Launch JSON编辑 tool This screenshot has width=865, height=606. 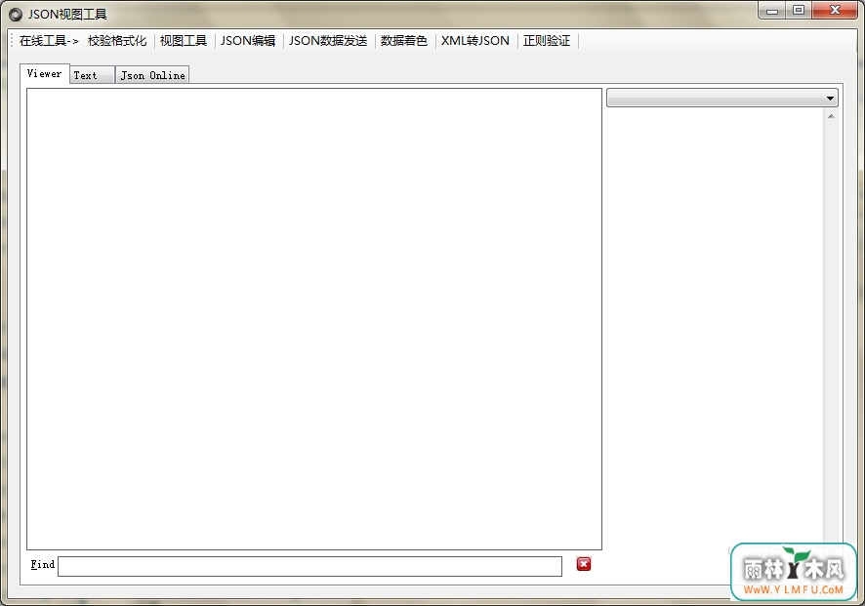coord(248,41)
